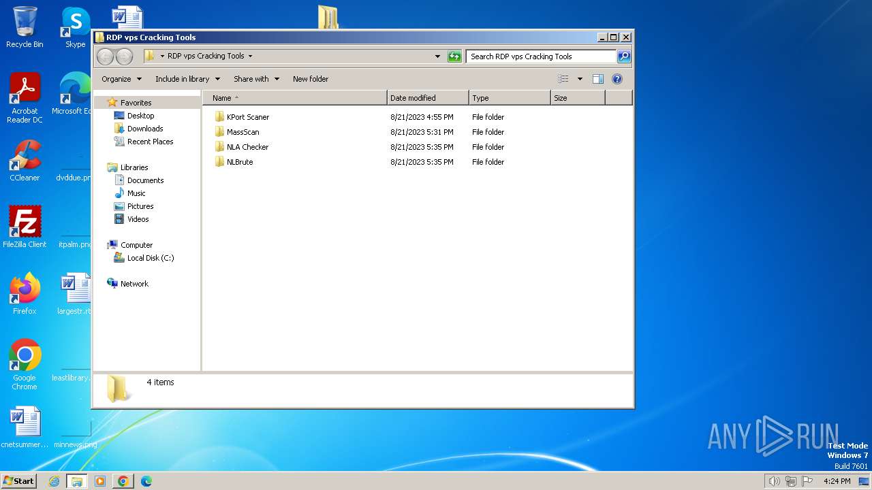Screen dimensions: 872x490
Task: Open the volume speaker tray icon
Action: [x=774, y=481]
